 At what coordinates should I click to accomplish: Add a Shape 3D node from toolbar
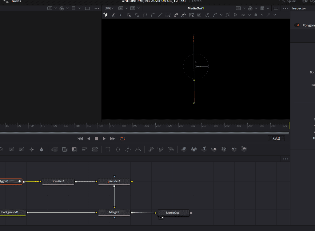[194, 149]
